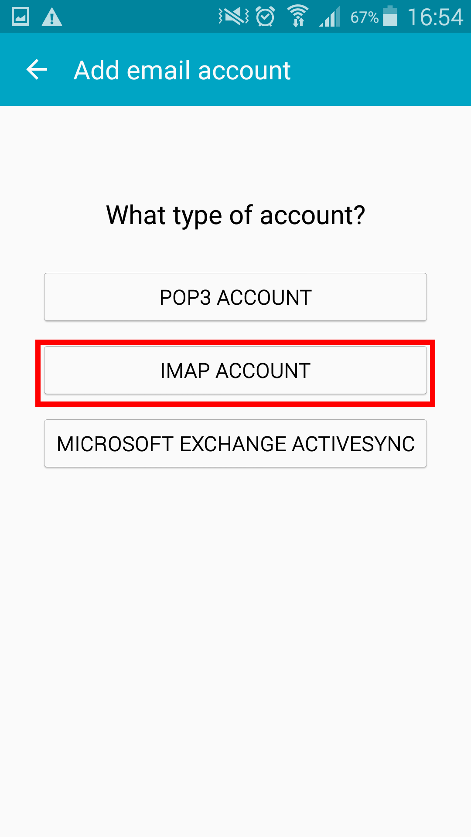Tap the vibrate mute status icon
The height and width of the screenshot is (837, 471).
click(233, 17)
